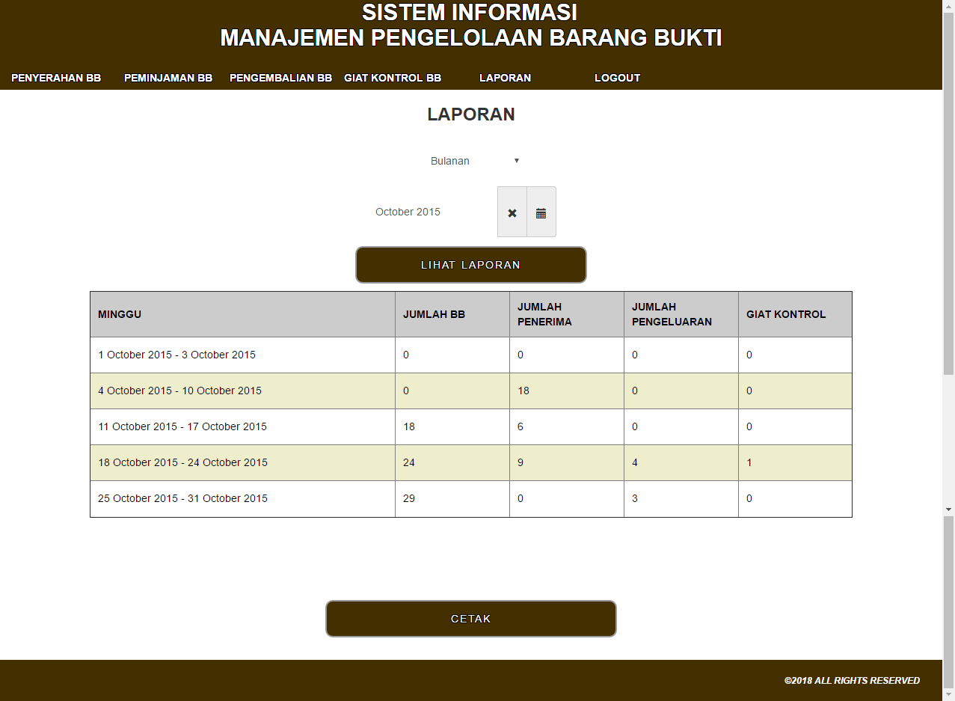Image resolution: width=955 pixels, height=701 pixels.
Task: Select the LAPORAN menu item
Action: (x=505, y=78)
